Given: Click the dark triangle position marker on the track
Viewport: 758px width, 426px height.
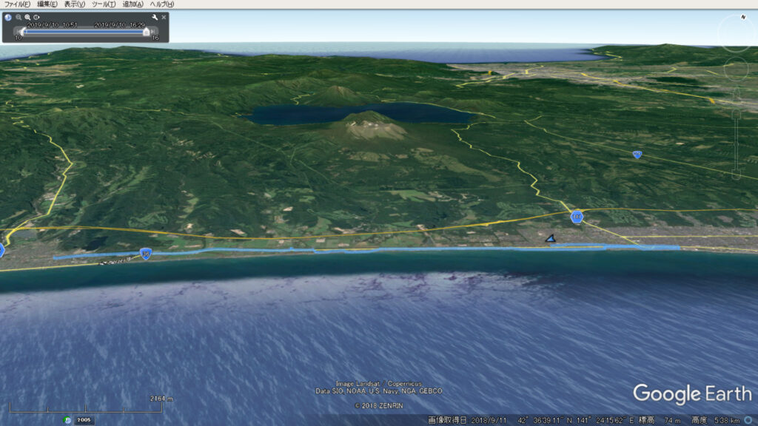Looking at the screenshot, I should click(550, 238).
